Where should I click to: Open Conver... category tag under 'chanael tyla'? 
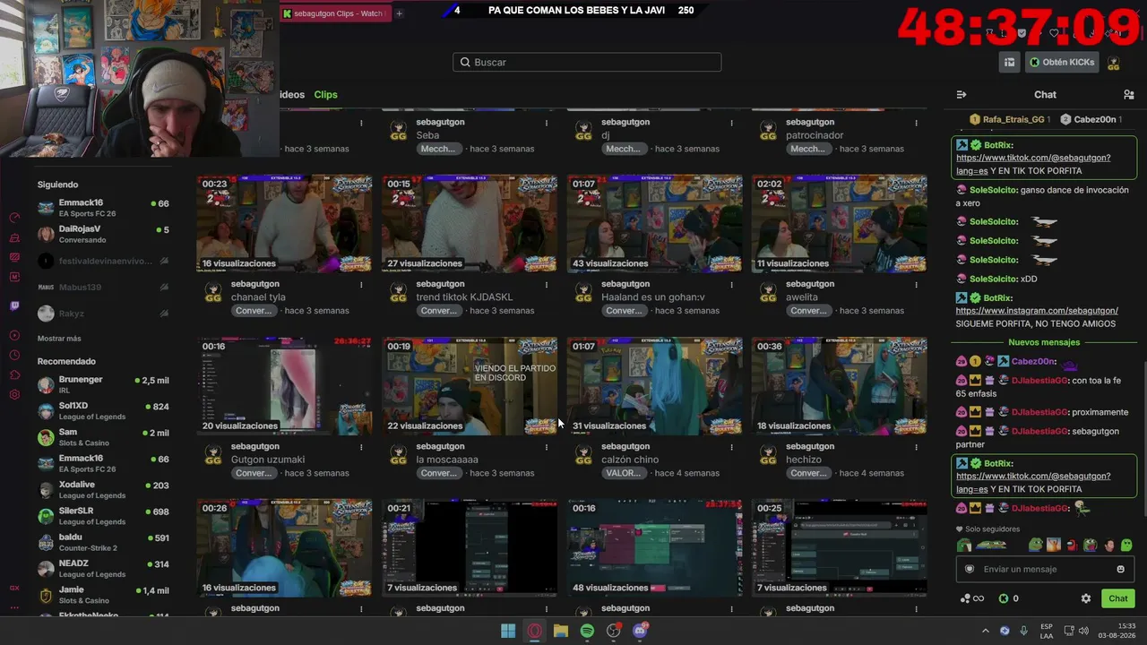tap(254, 311)
